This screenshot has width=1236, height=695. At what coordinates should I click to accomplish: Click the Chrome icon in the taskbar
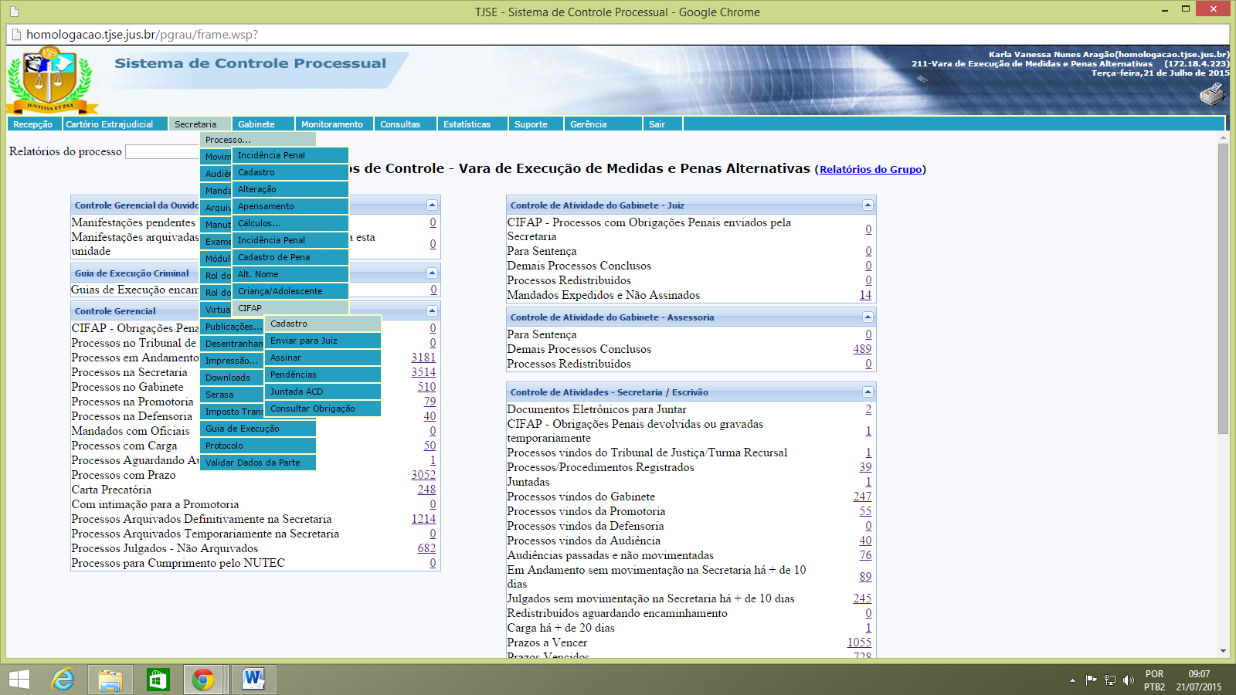(204, 680)
